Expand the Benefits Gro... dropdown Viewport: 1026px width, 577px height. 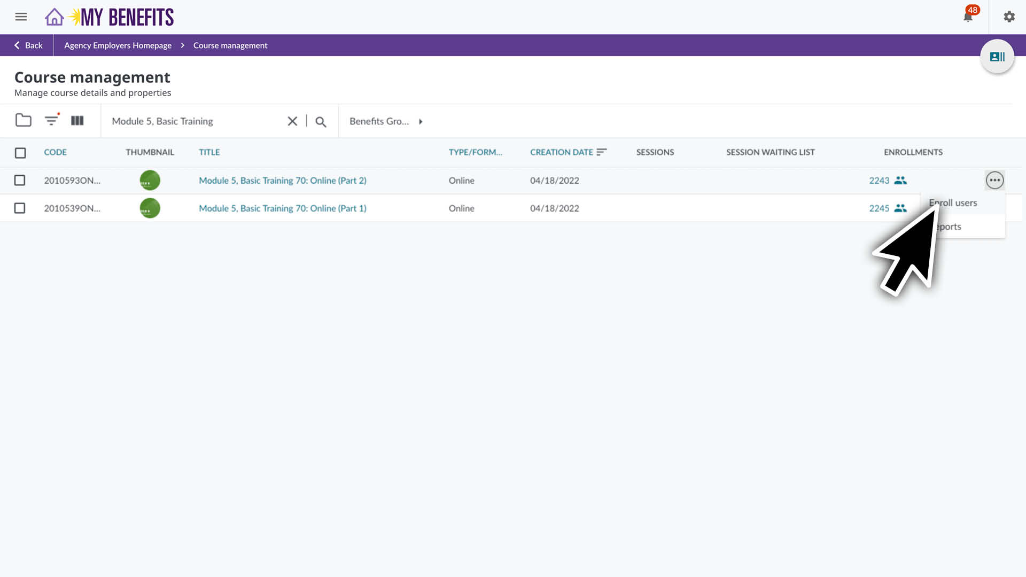click(x=386, y=121)
